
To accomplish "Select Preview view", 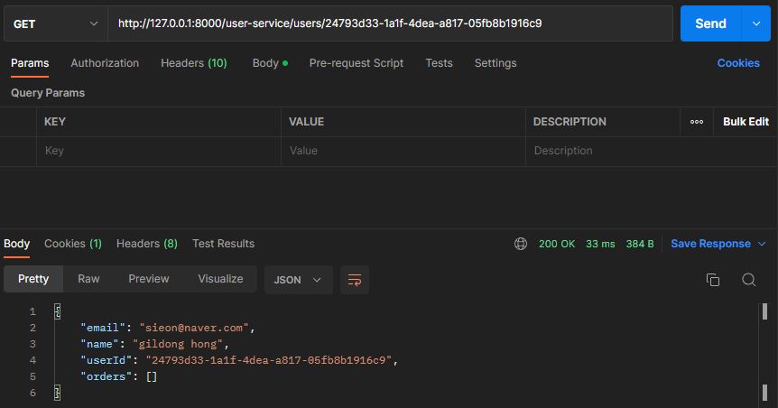I will 149,279.
